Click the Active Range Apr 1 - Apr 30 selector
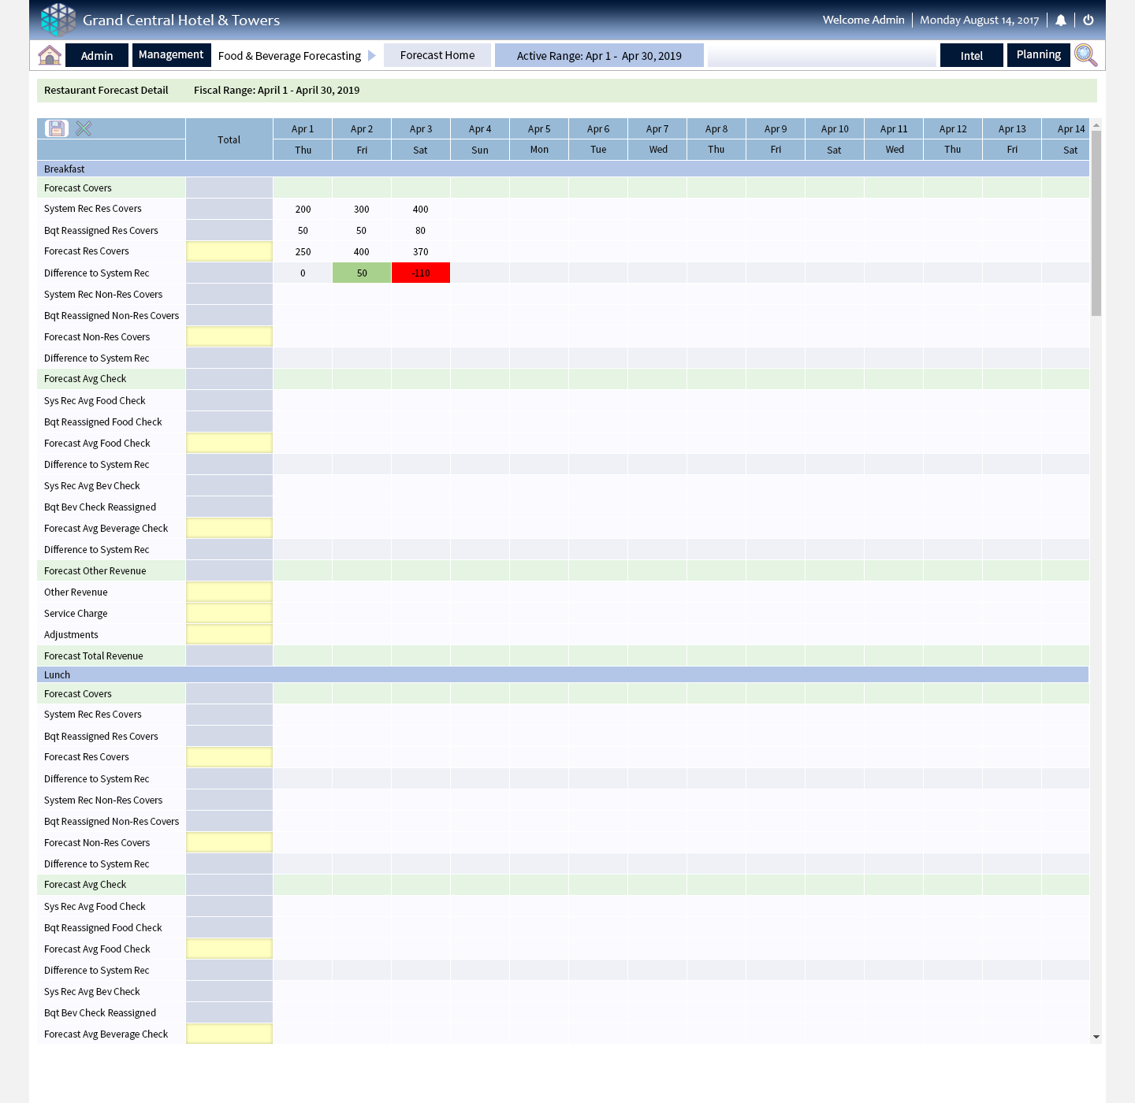 (599, 56)
